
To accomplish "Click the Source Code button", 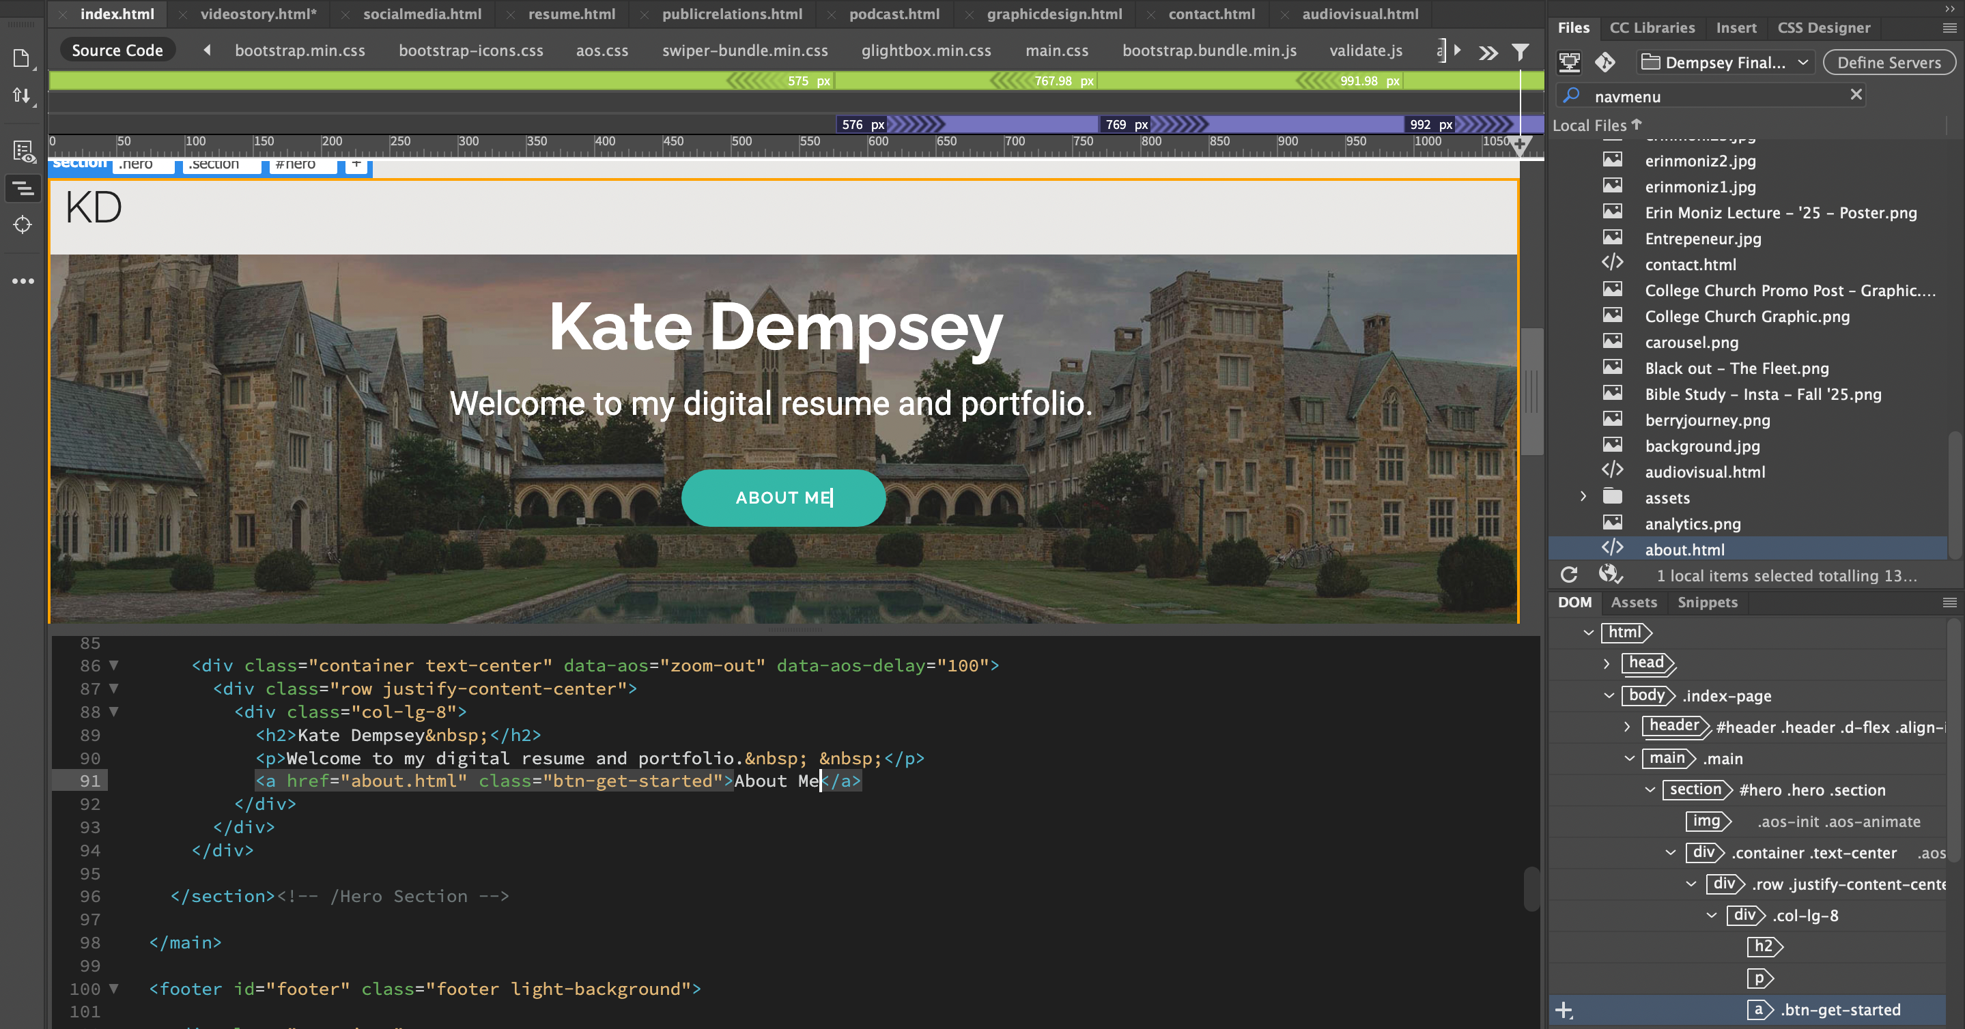I will [117, 50].
